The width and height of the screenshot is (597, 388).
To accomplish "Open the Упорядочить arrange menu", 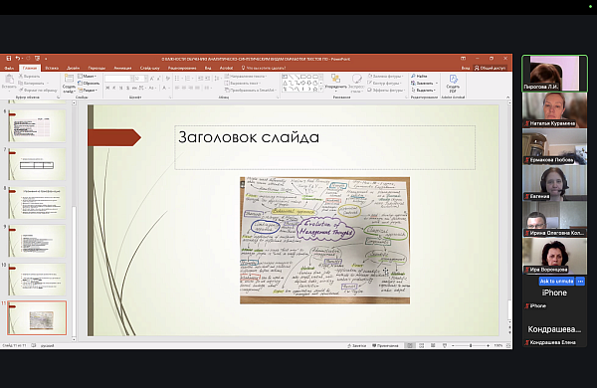I will 336,84.
